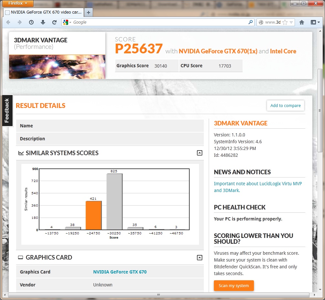
Task: Click the Graphics Score value 30140
Action: [161, 66]
